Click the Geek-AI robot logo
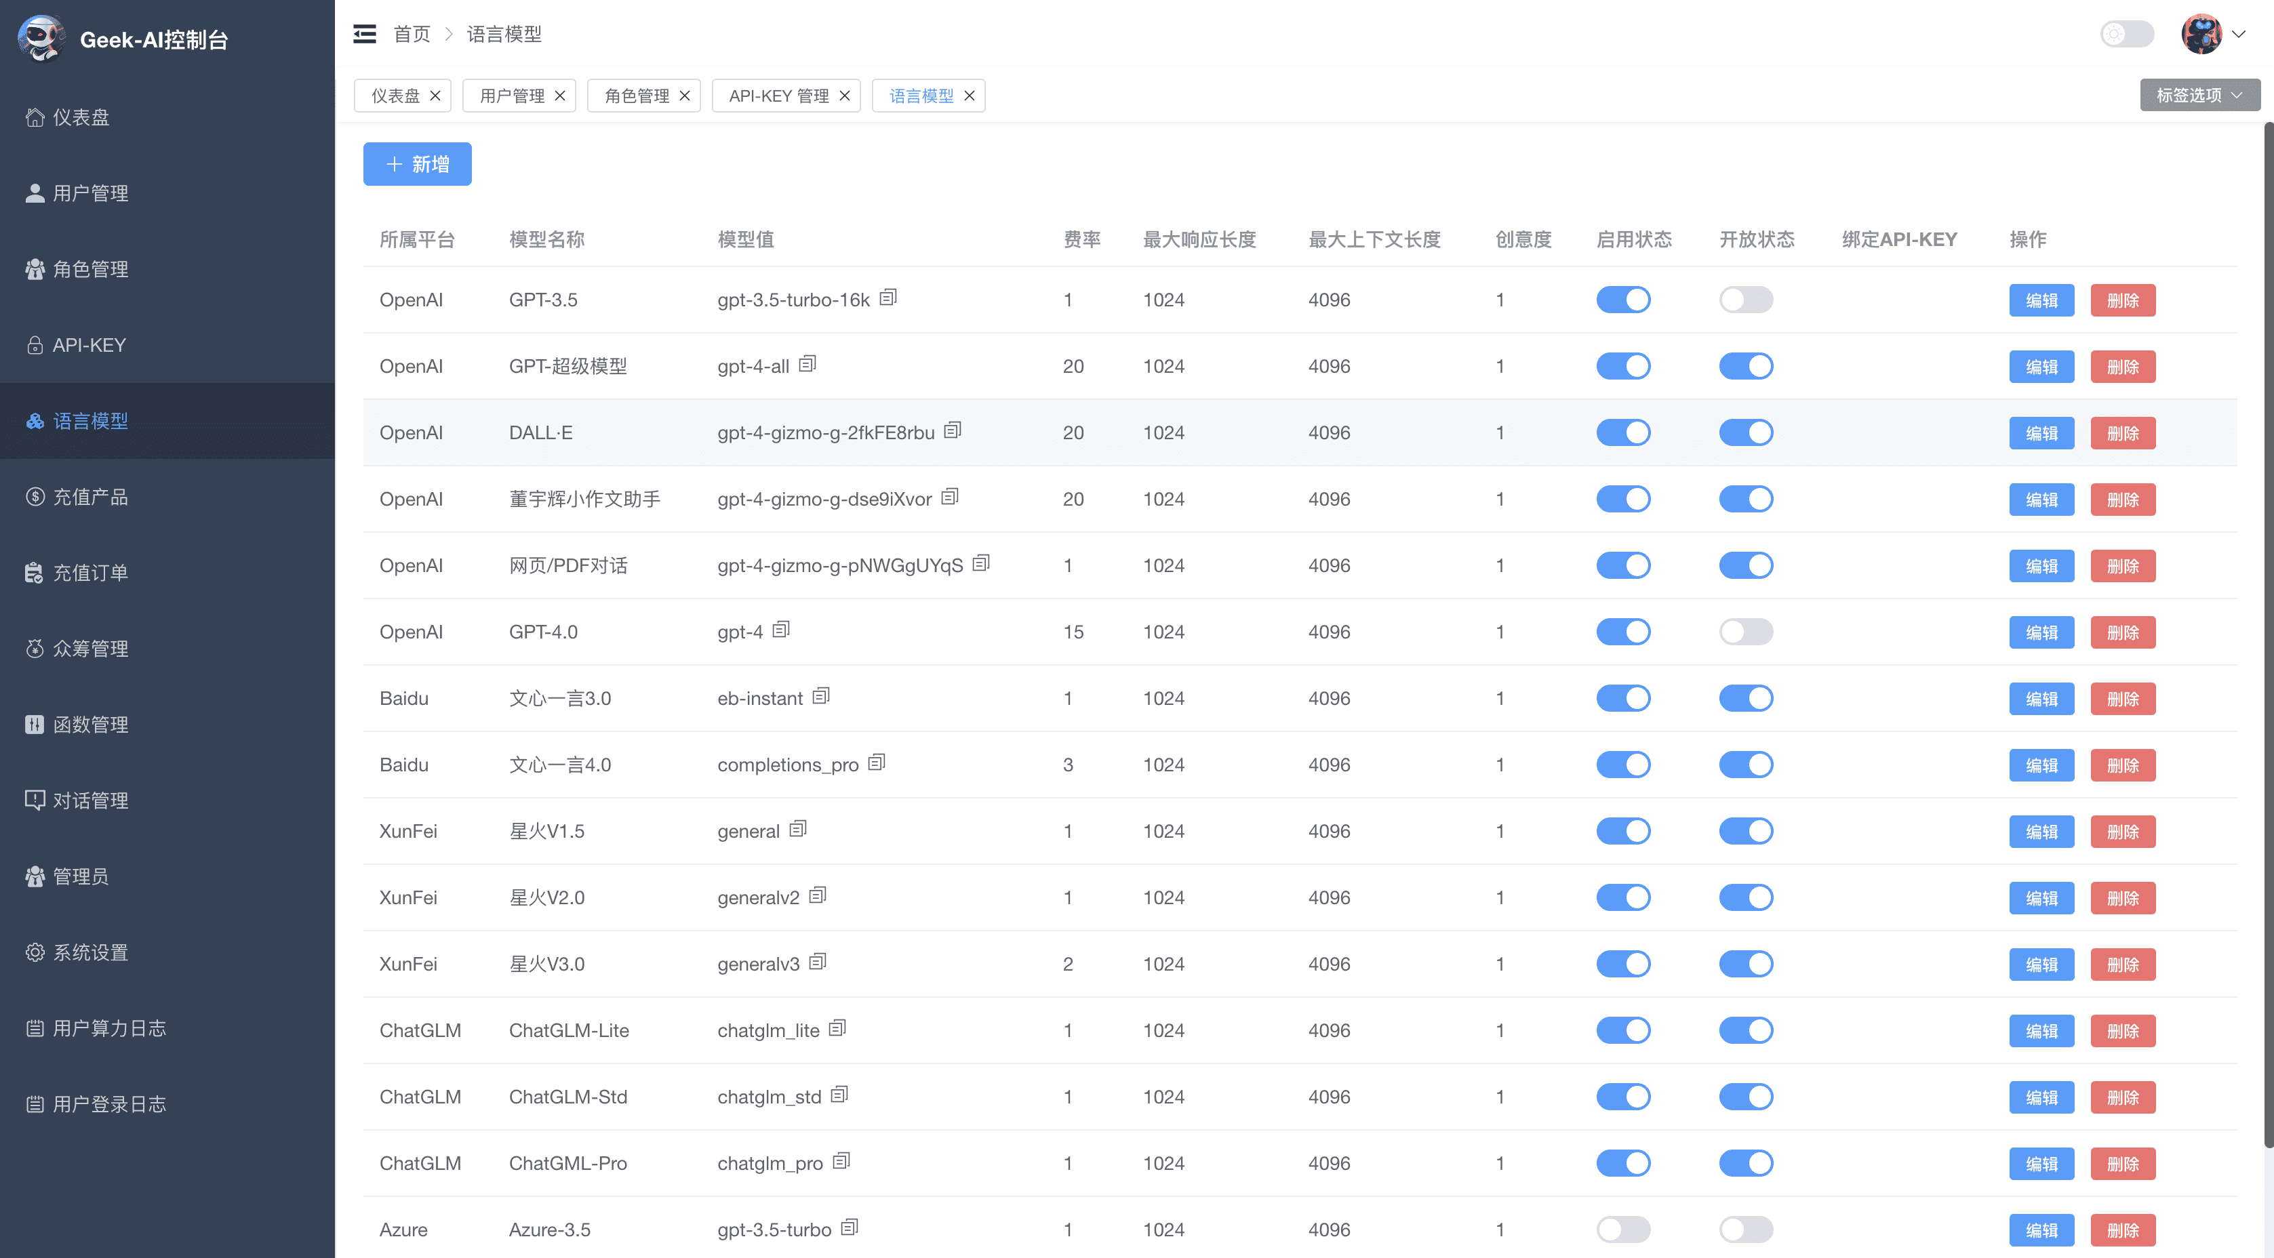This screenshot has width=2274, height=1258. (40, 39)
